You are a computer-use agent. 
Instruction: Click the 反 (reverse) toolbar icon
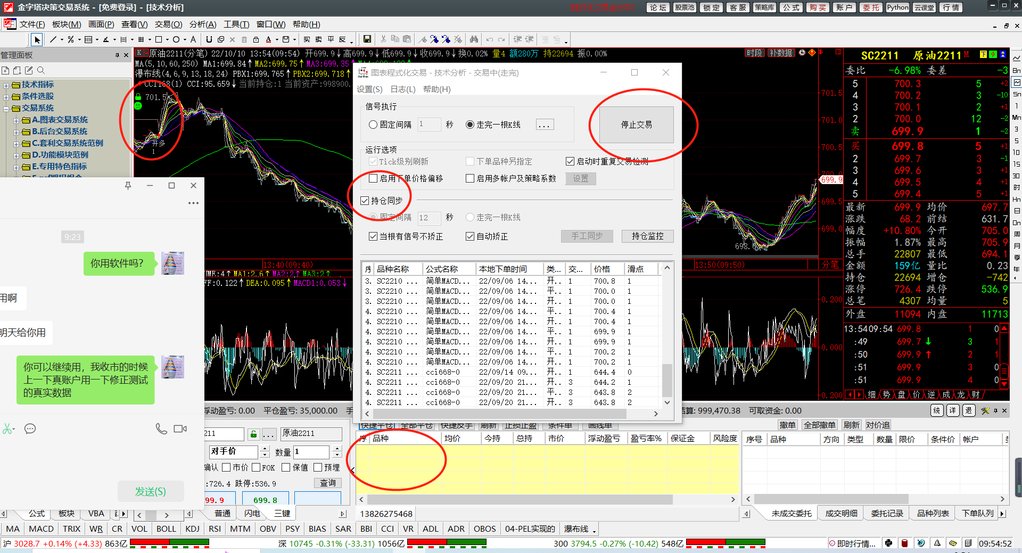pos(343,39)
